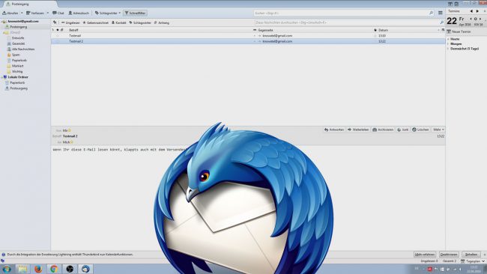
Task: Click the Mehr erfahren button
Action: [x=425, y=255]
